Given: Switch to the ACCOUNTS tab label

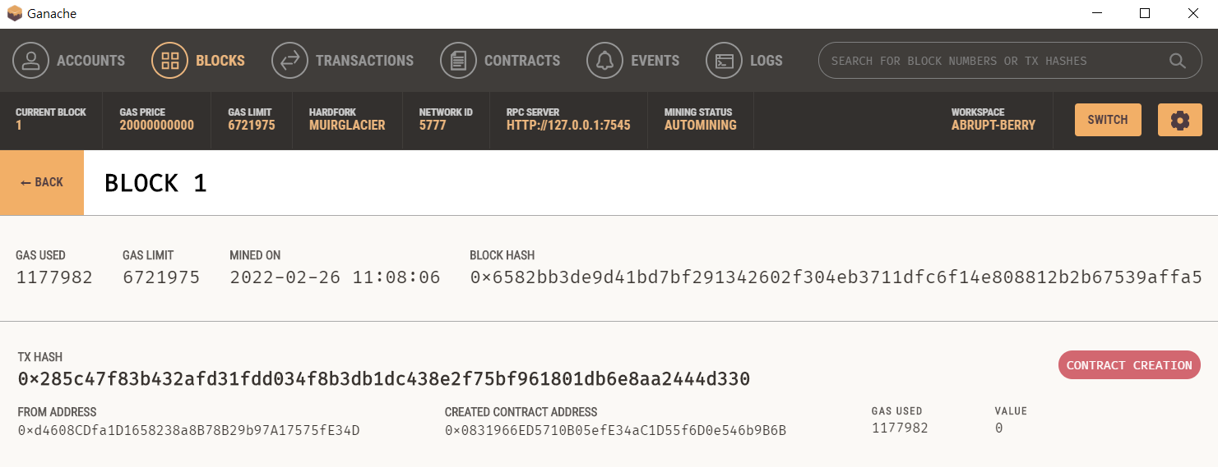Looking at the screenshot, I should (90, 61).
